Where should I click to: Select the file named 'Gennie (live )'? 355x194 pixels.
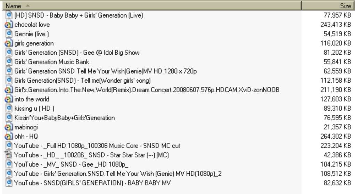click(x=32, y=34)
